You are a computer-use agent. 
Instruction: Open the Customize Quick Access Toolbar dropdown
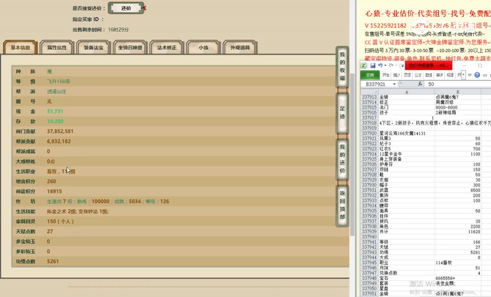(x=402, y=65)
